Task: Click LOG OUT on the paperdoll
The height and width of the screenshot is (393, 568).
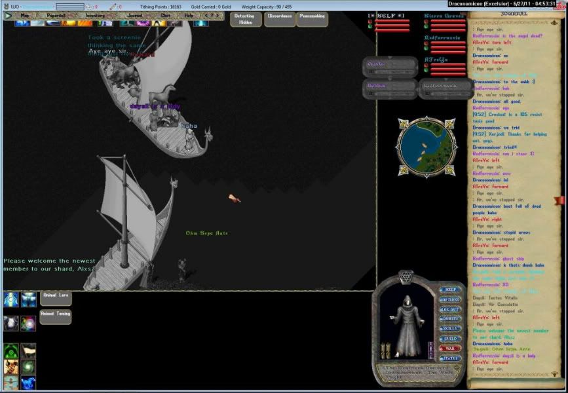Action: pos(450,309)
